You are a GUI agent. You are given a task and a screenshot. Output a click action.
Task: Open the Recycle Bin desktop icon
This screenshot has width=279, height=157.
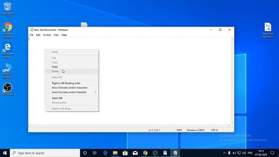pos(7,8)
